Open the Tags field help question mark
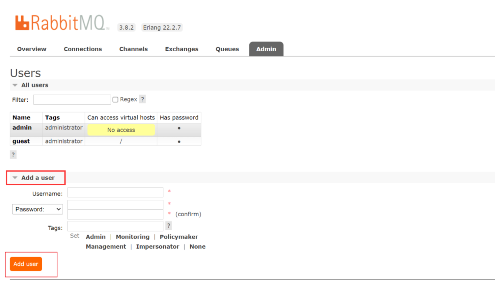 click(x=169, y=226)
